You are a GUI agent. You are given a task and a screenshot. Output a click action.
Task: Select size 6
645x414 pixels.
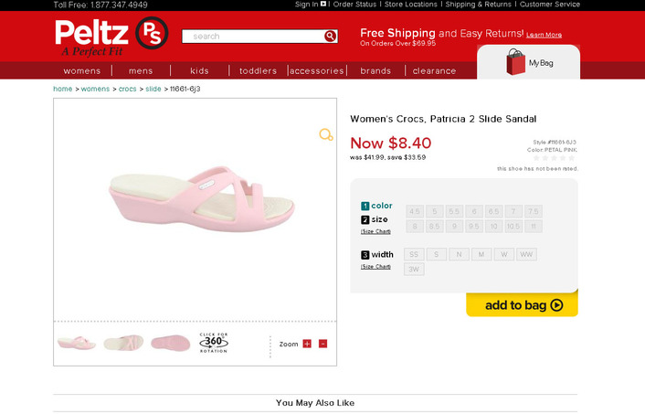point(474,211)
